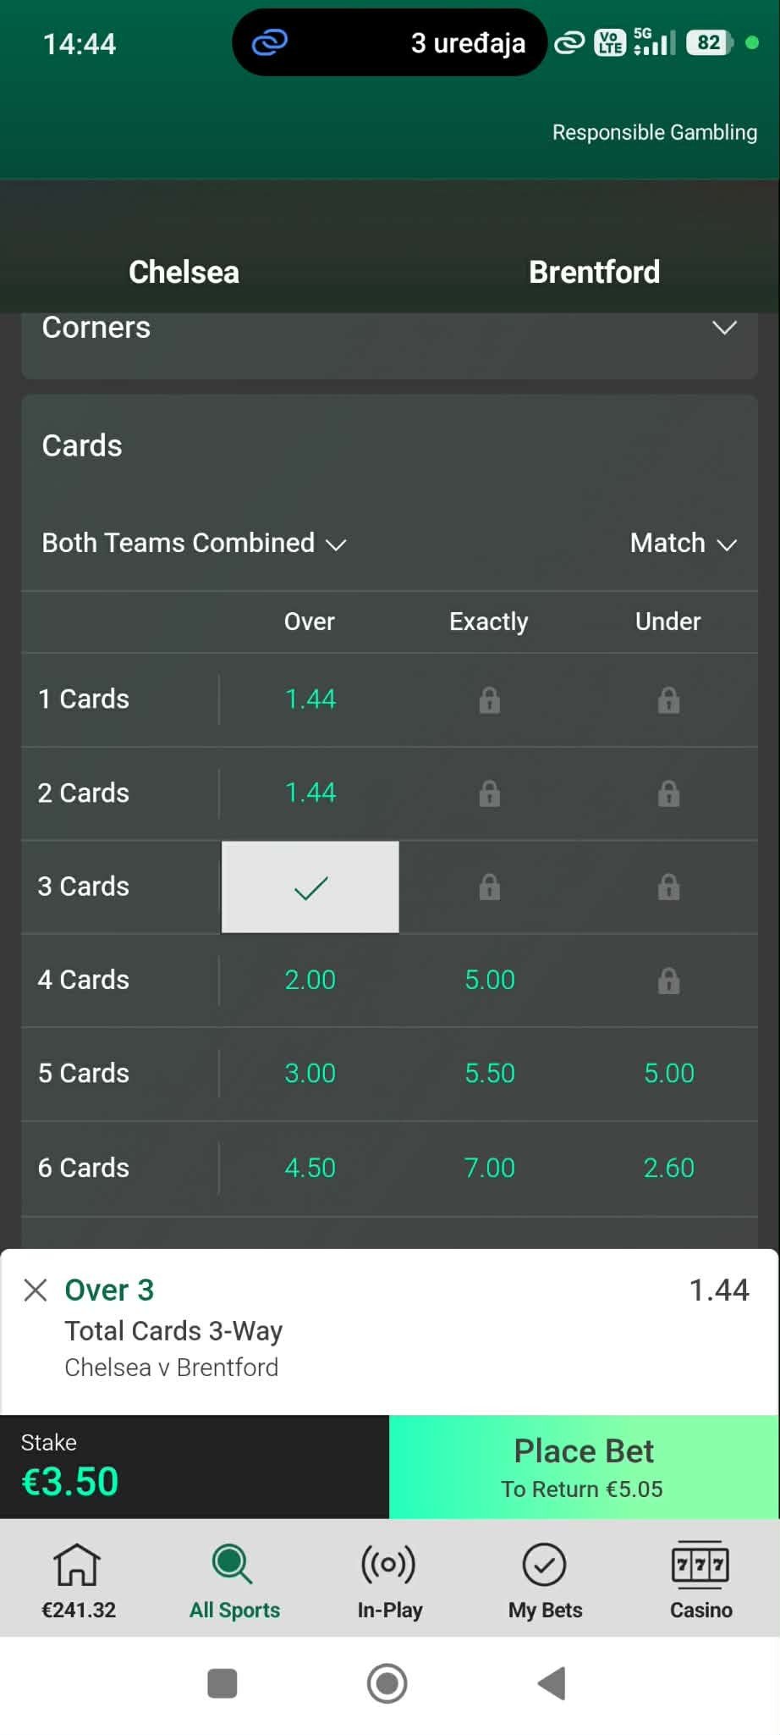Open the In-Play live icon
Viewport: 780px width, 1735px height.
point(389,1564)
